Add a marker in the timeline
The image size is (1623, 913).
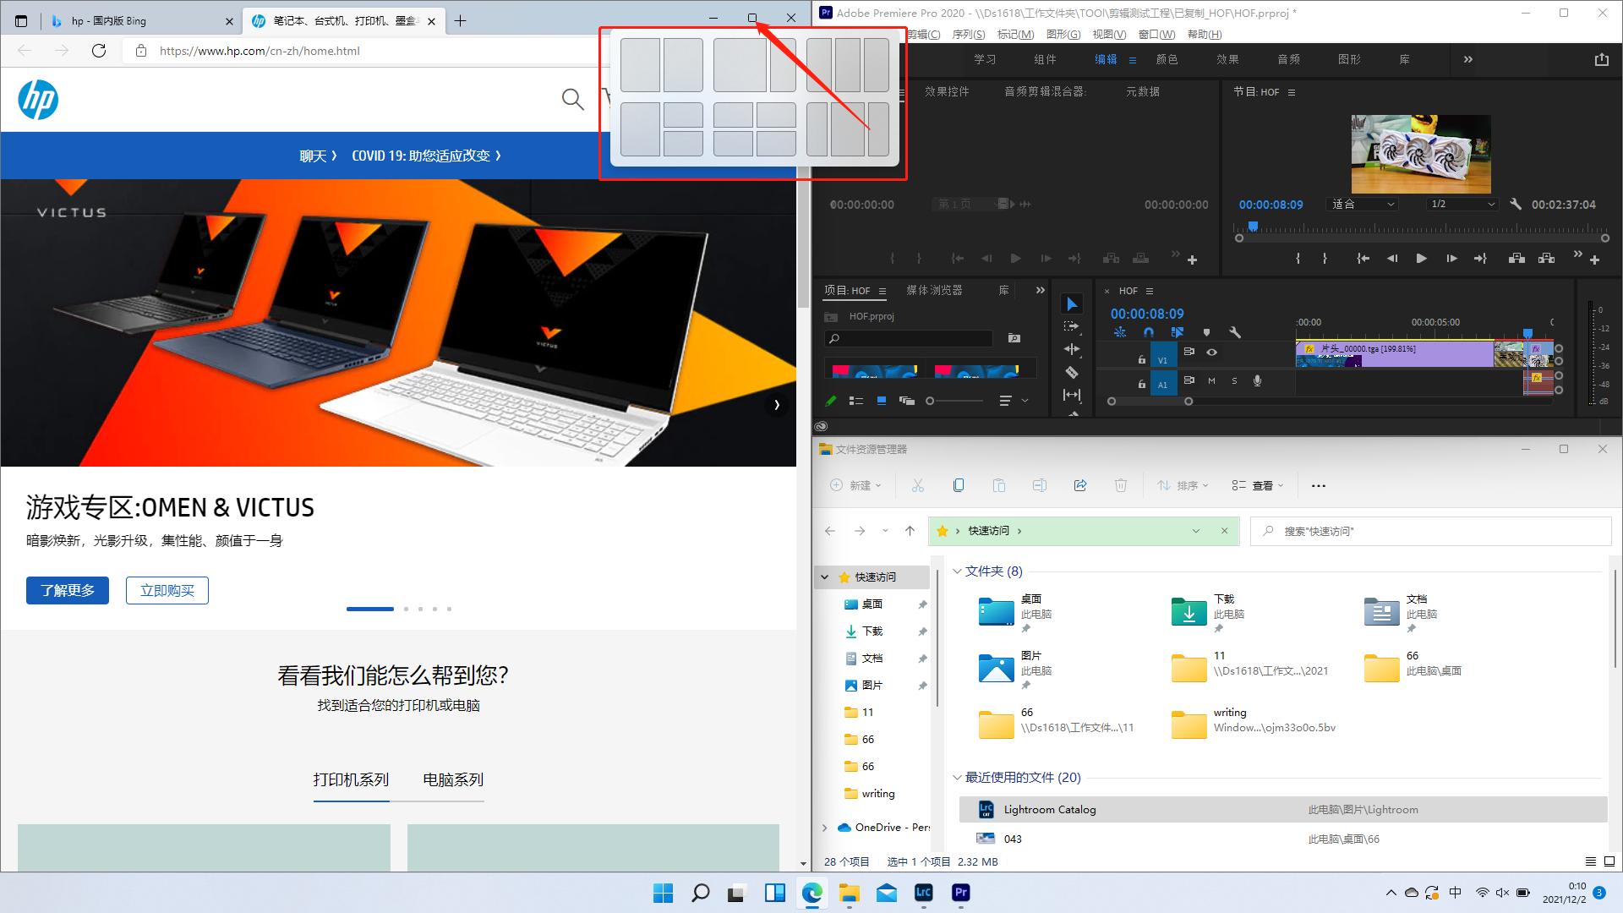point(1206,332)
